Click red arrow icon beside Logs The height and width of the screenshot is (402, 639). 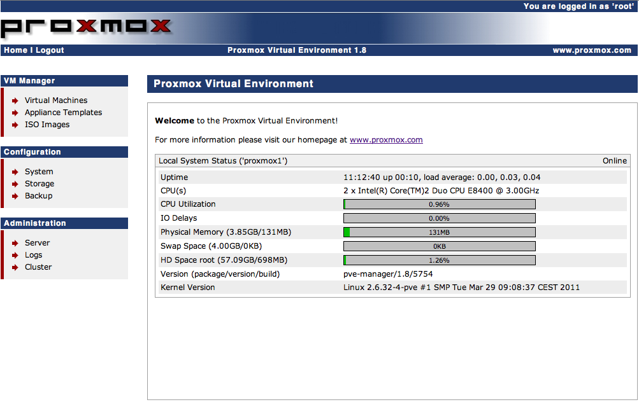(x=15, y=255)
